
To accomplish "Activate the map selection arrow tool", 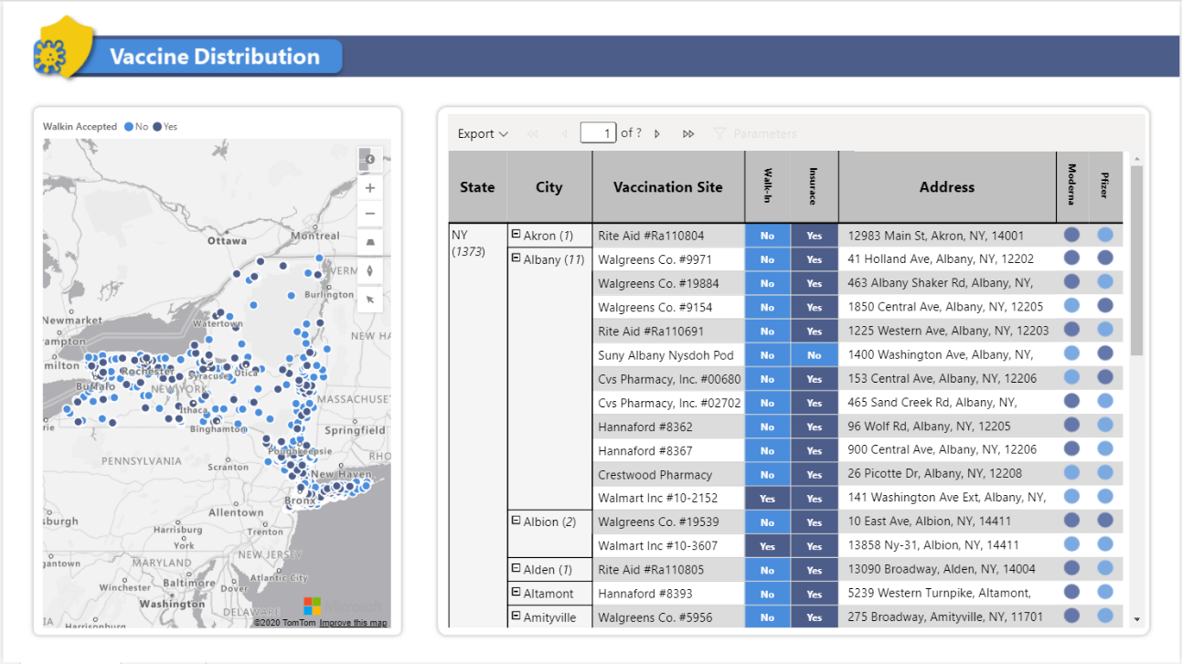I will [369, 299].
